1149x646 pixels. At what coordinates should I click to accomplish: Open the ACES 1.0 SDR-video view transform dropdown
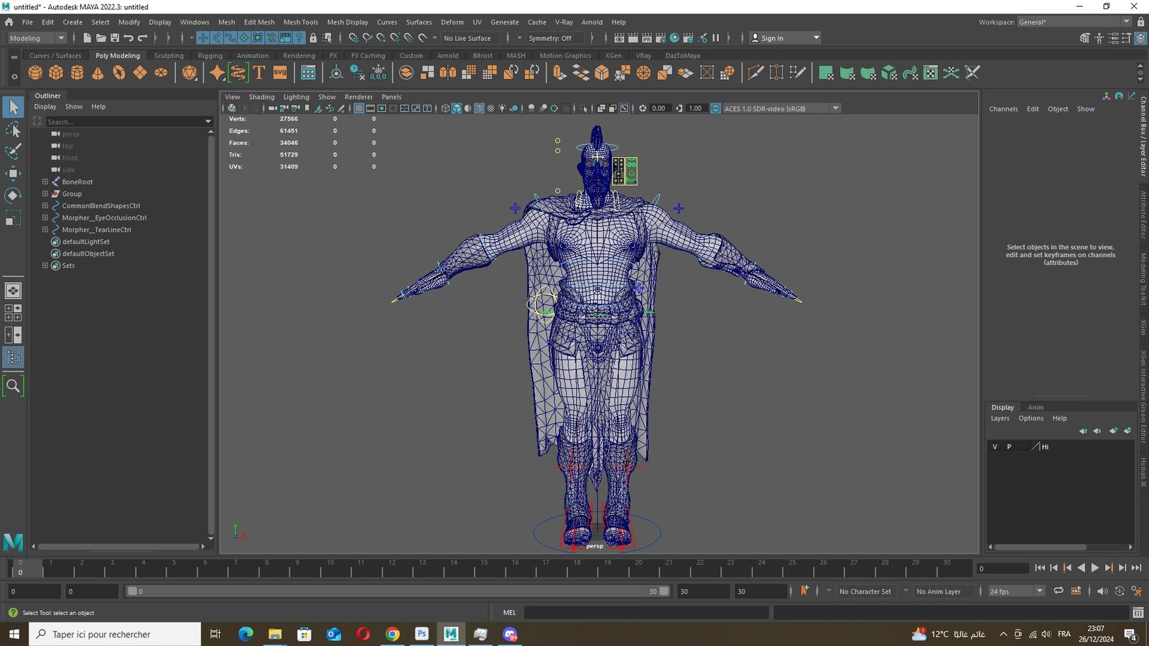(781, 108)
